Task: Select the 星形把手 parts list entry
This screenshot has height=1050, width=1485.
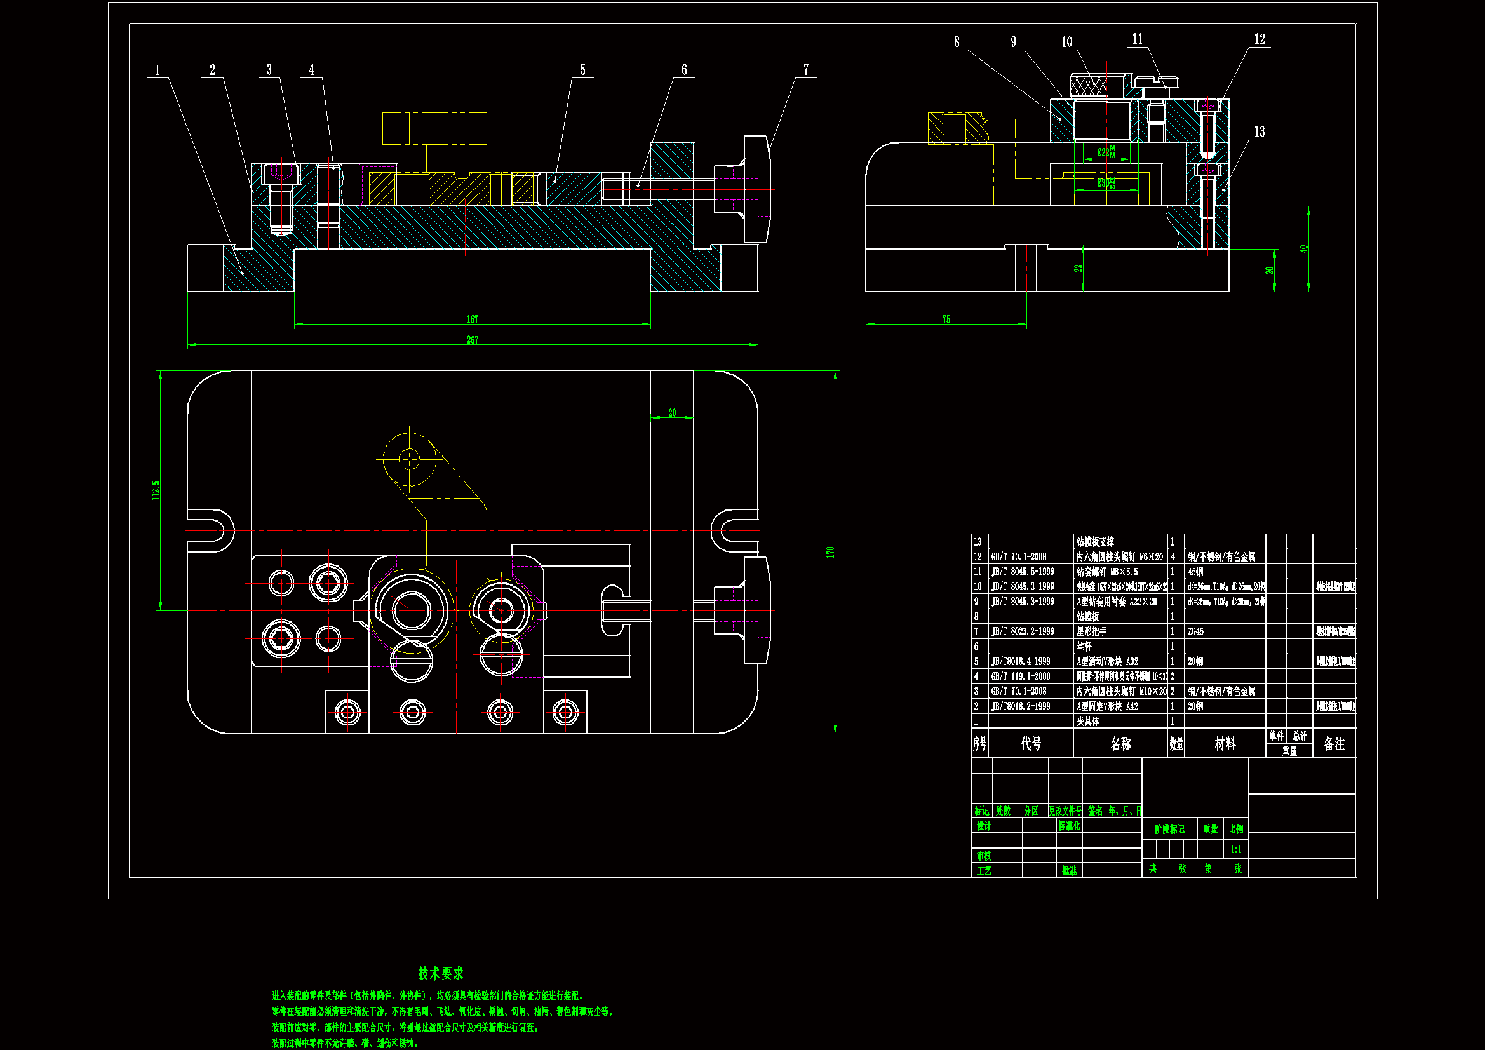Action: (x=1091, y=631)
